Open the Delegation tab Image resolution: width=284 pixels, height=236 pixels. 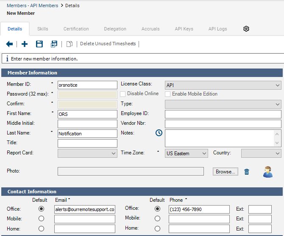click(115, 29)
